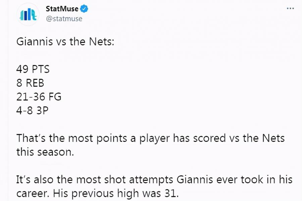Click the '8 REB' stat line
The width and height of the screenshot is (302, 201).
click(x=30, y=83)
